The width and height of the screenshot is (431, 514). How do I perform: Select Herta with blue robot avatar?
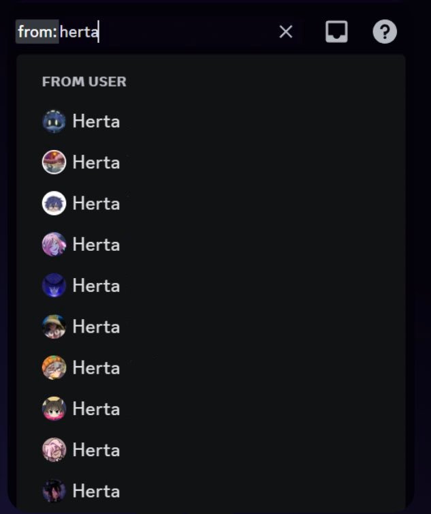(x=211, y=121)
